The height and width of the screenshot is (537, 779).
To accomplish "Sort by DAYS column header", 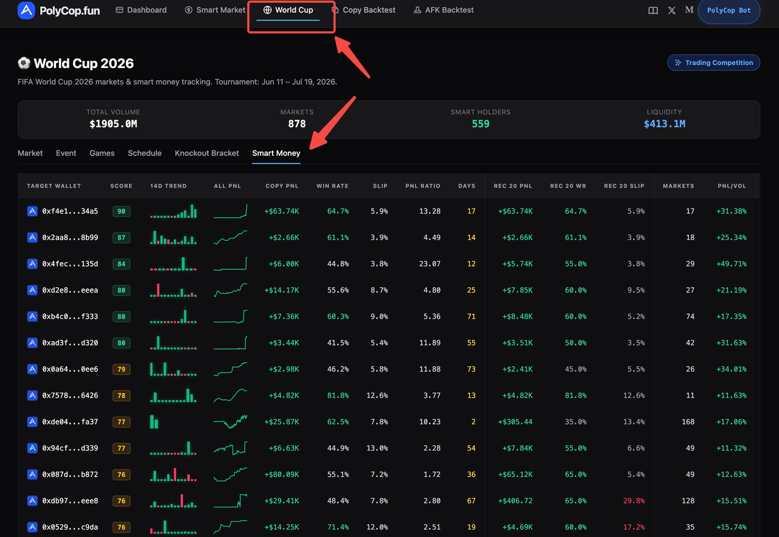I will pos(467,186).
